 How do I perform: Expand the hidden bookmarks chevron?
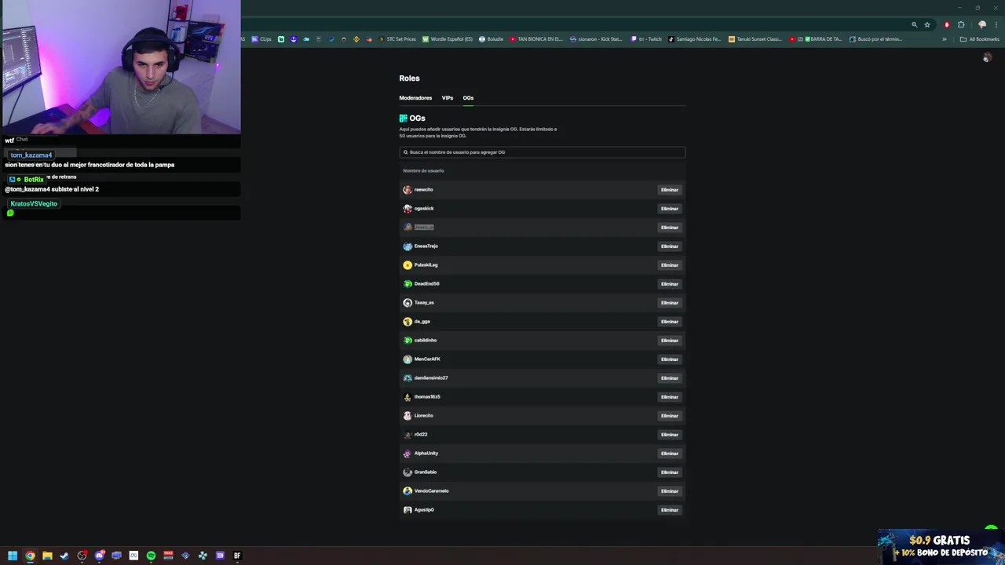pos(945,39)
